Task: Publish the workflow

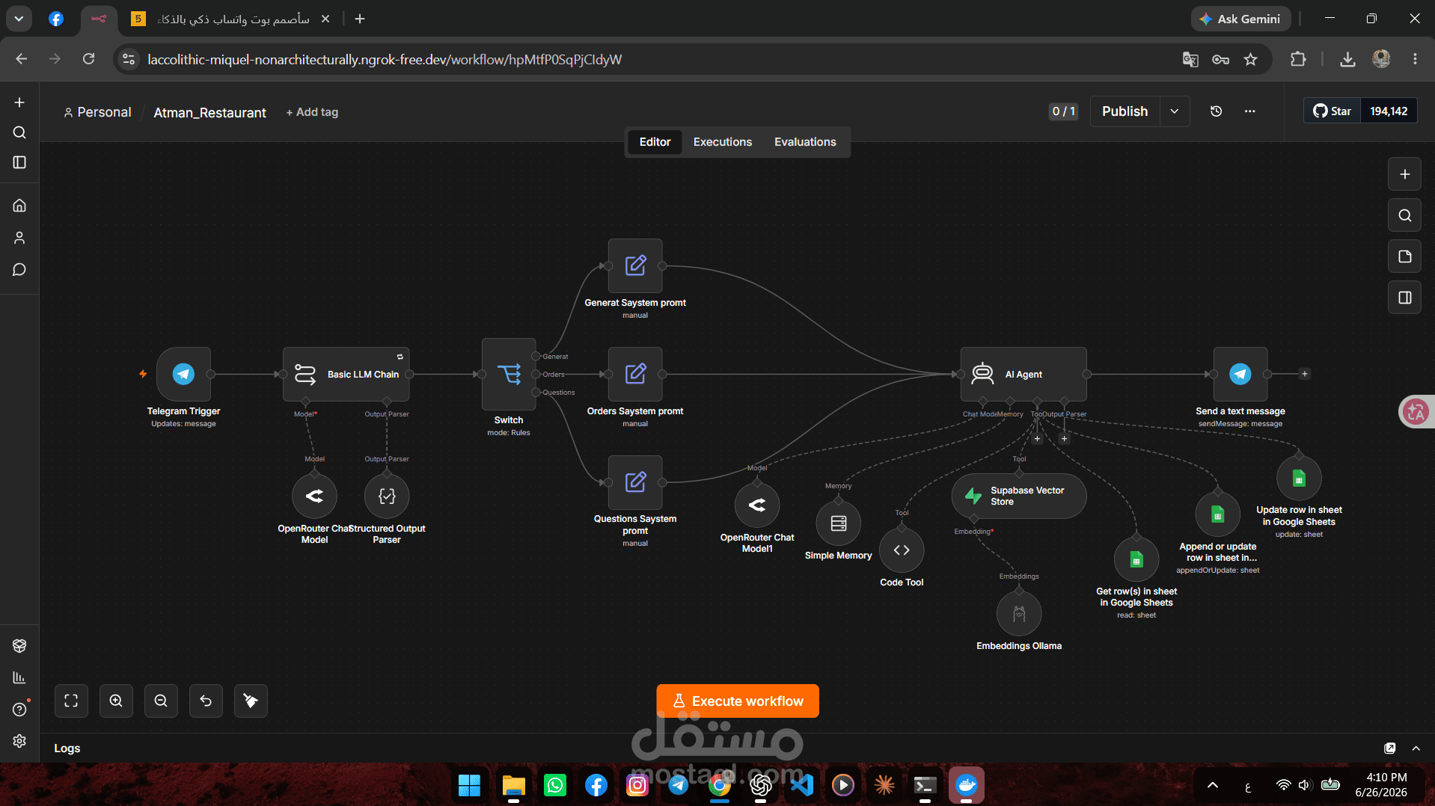Action: tap(1125, 111)
